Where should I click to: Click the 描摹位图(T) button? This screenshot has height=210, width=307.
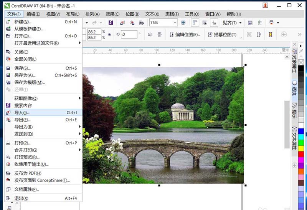coord(222,35)
